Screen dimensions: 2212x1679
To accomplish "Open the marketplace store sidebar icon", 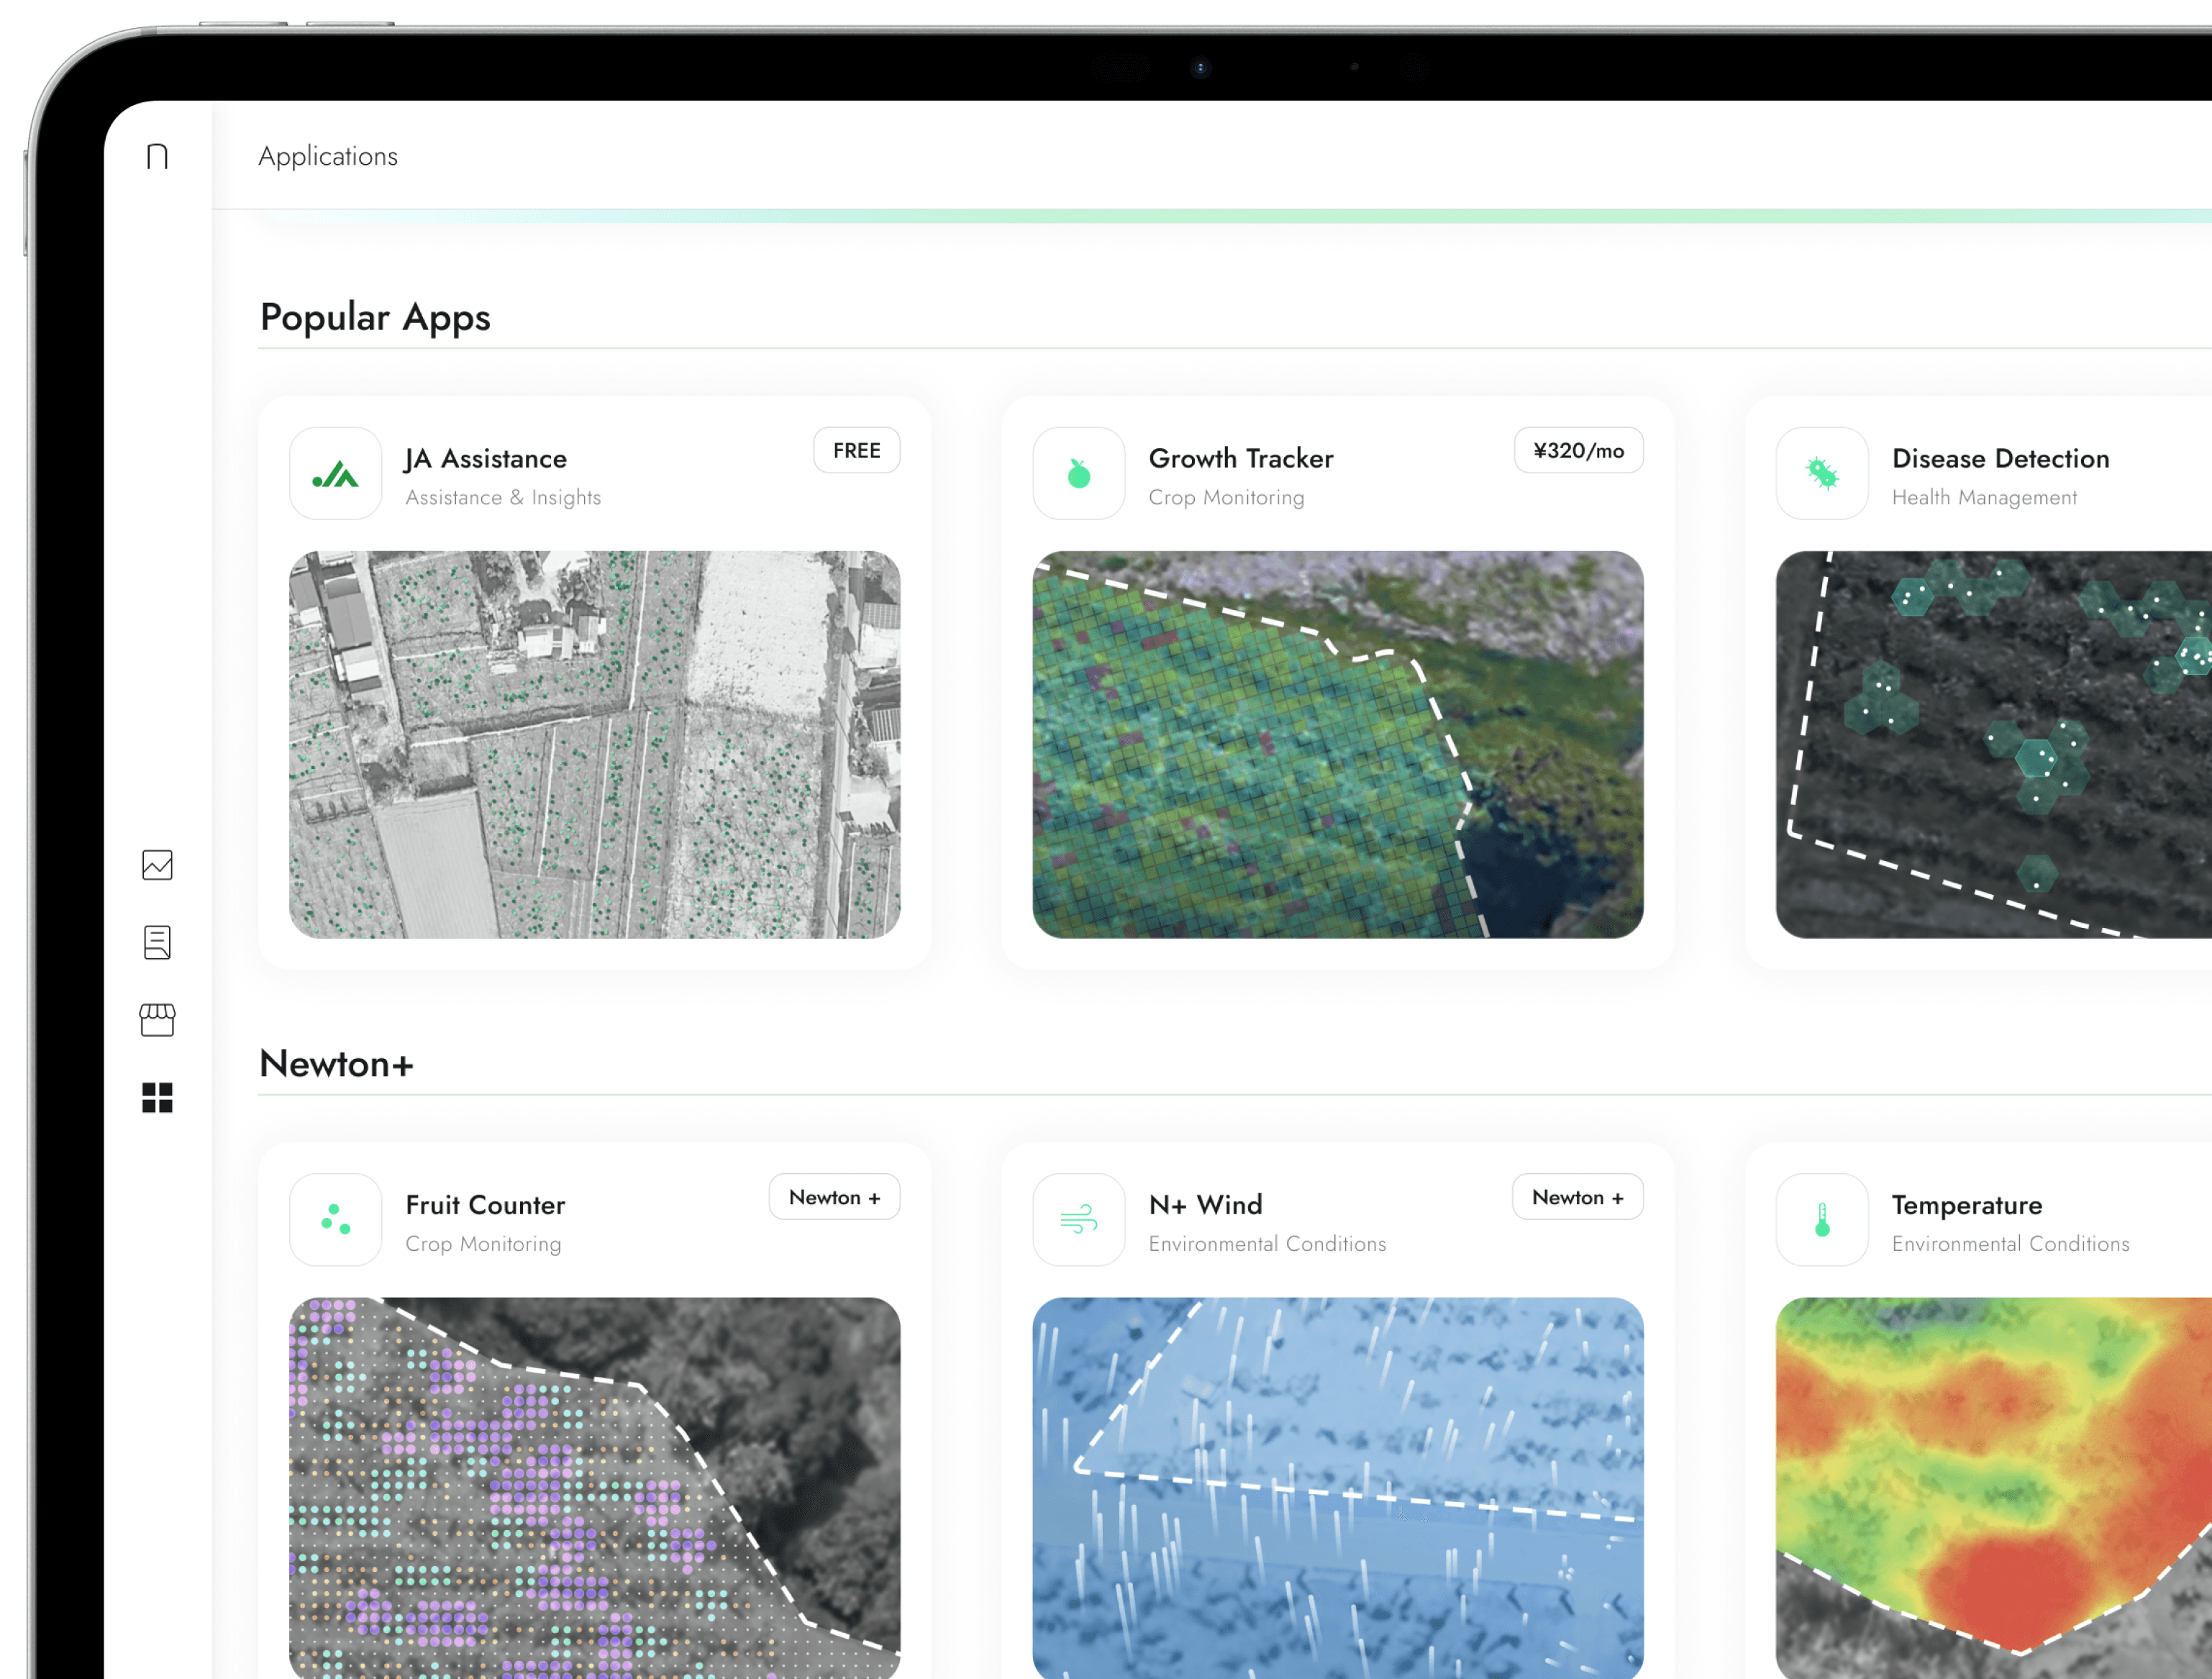I will 157,1020.
